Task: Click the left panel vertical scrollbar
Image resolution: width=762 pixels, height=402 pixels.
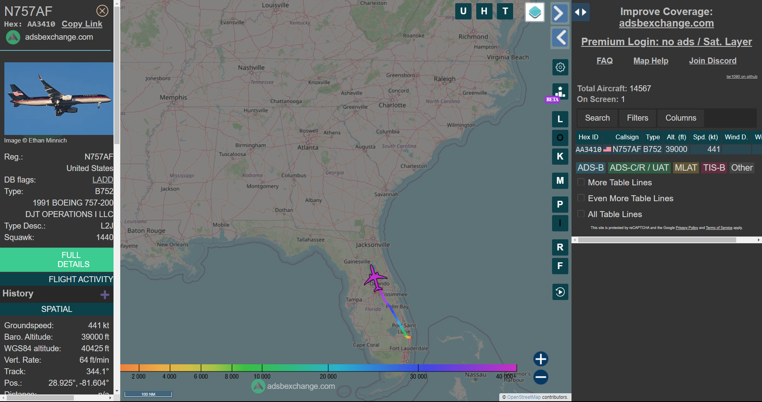Action: [x=117, y=75]
